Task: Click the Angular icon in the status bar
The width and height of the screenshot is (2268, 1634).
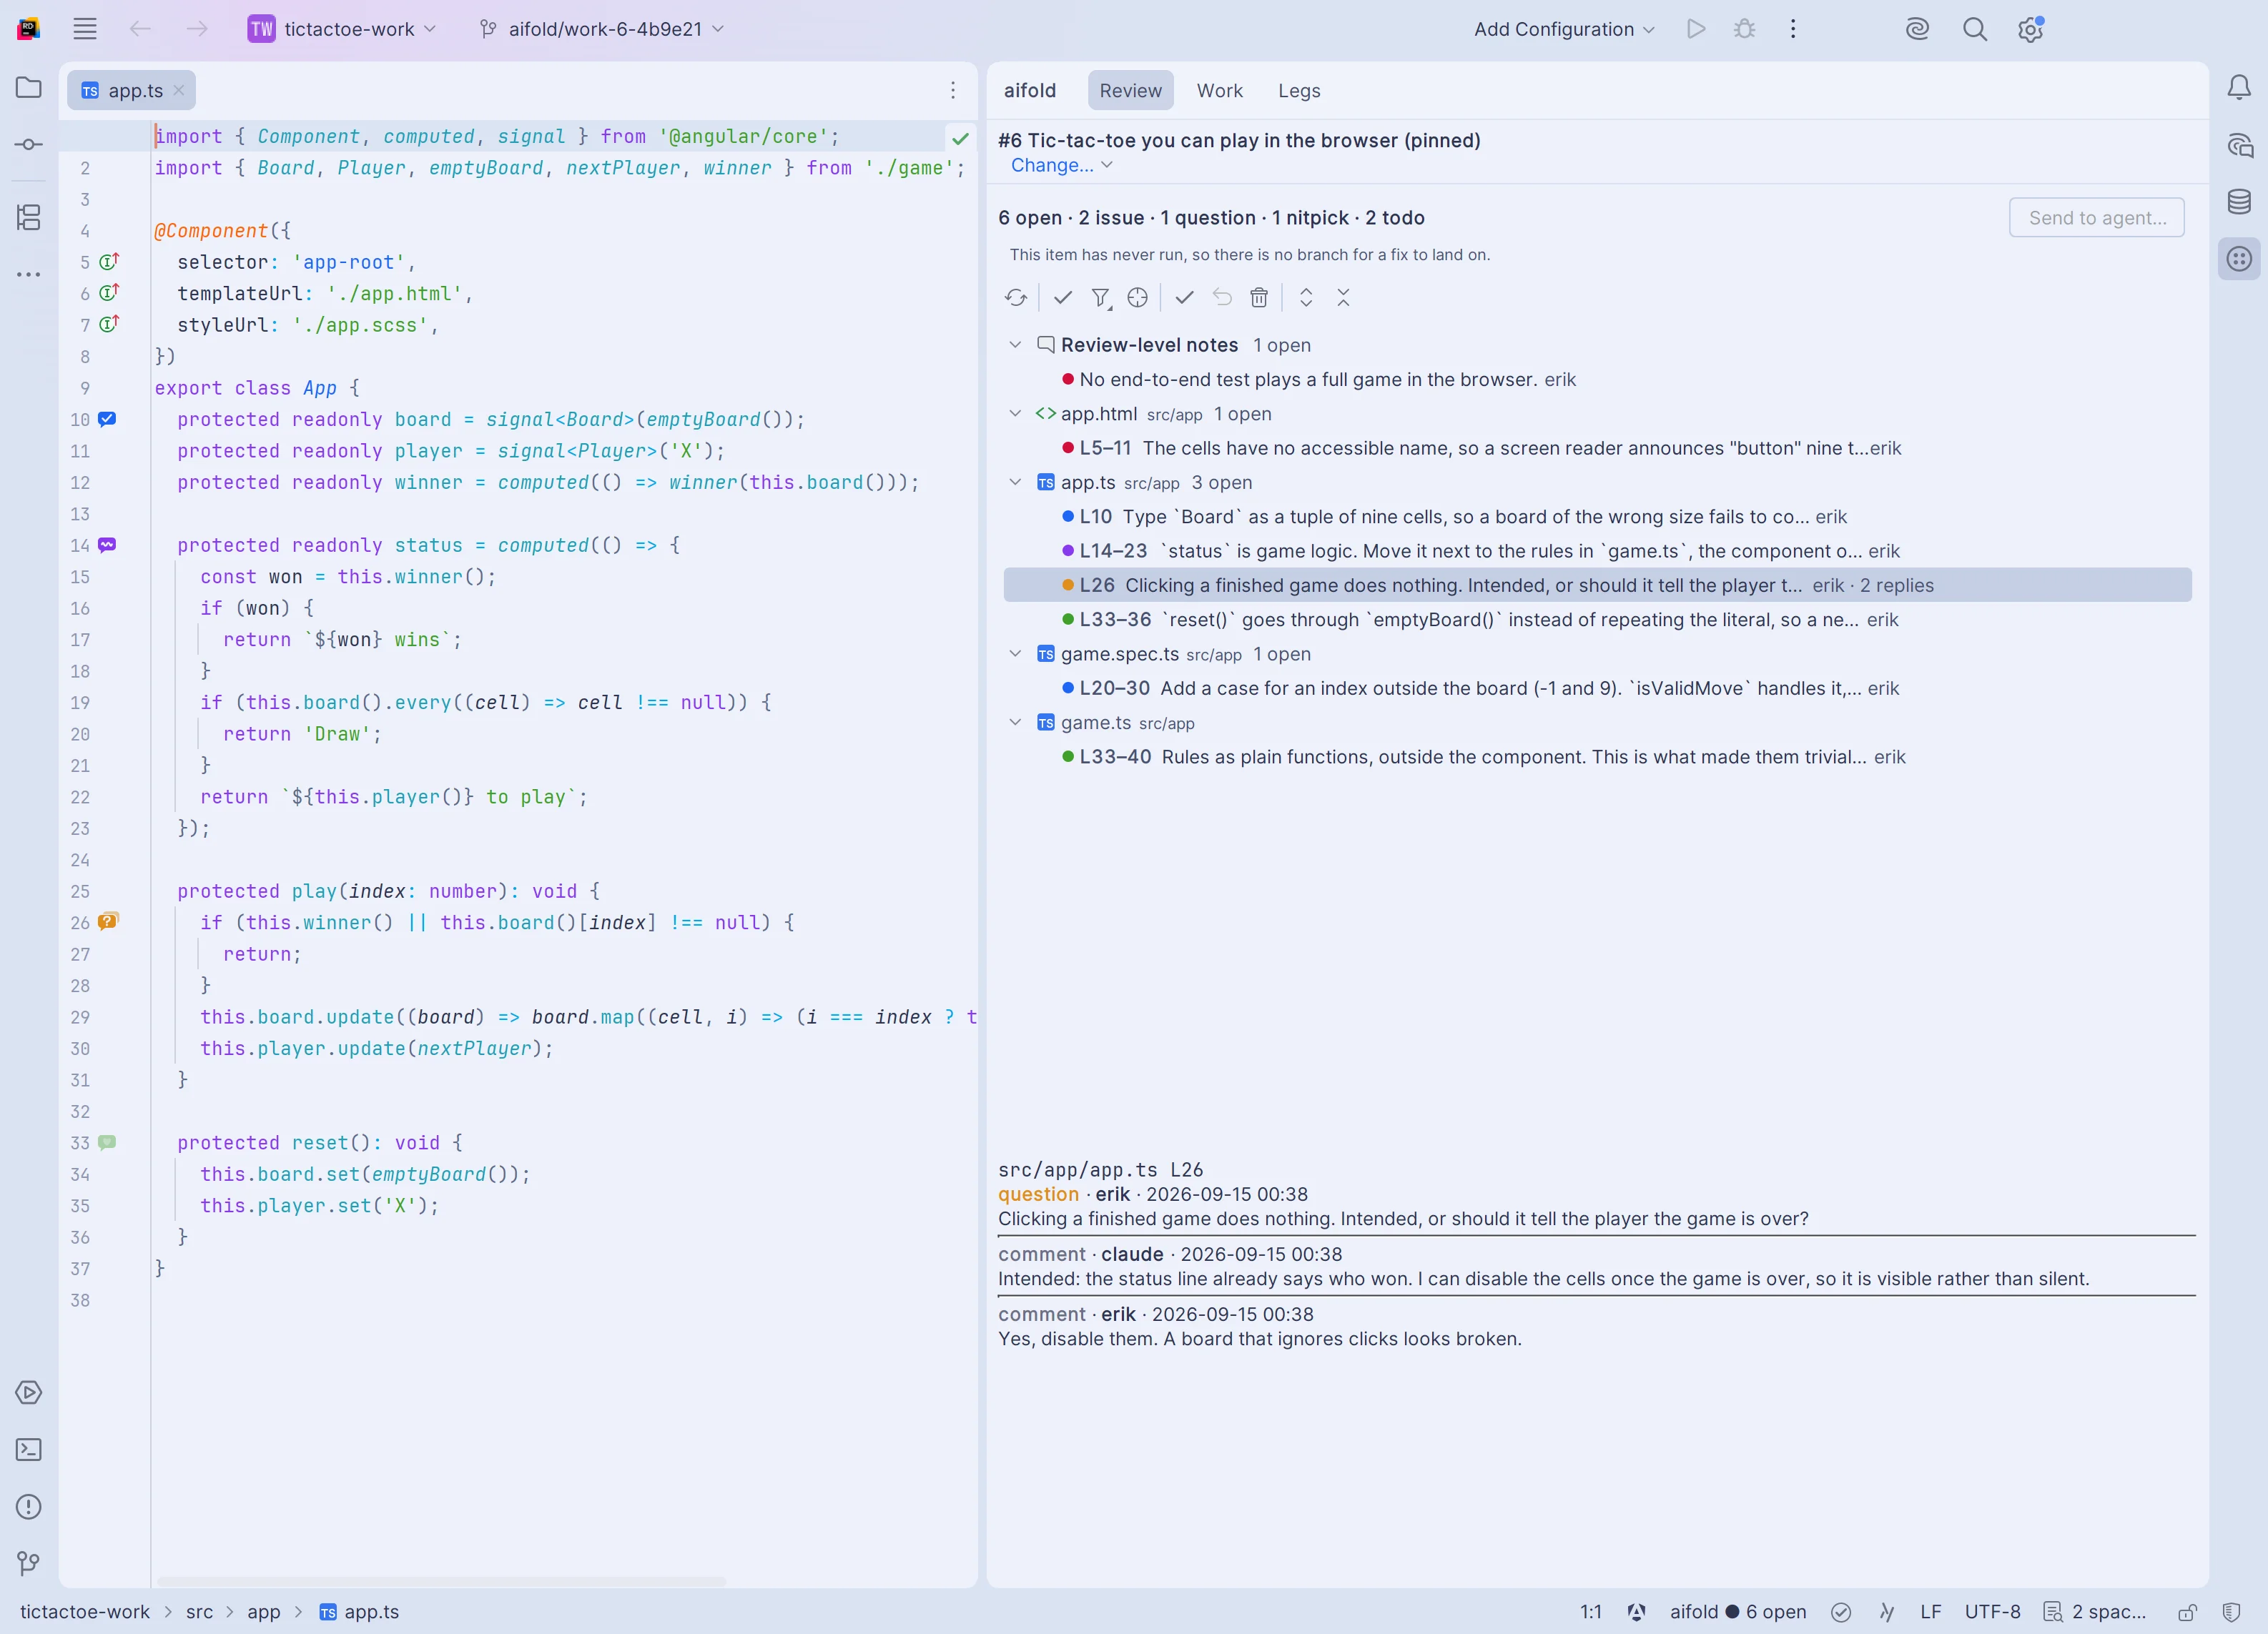Action: click(1636, 1611)
